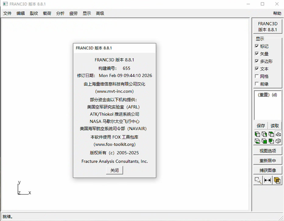
Task: Open the 高级 menu
Action: point(100,13)
